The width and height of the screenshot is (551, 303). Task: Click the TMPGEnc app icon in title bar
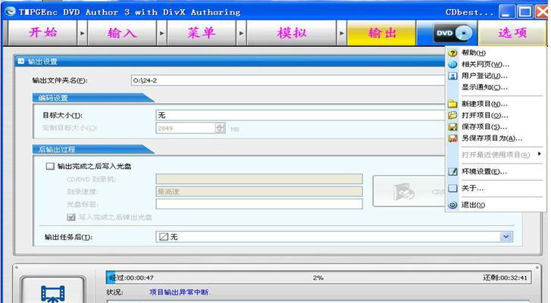[x=11, y=11]
